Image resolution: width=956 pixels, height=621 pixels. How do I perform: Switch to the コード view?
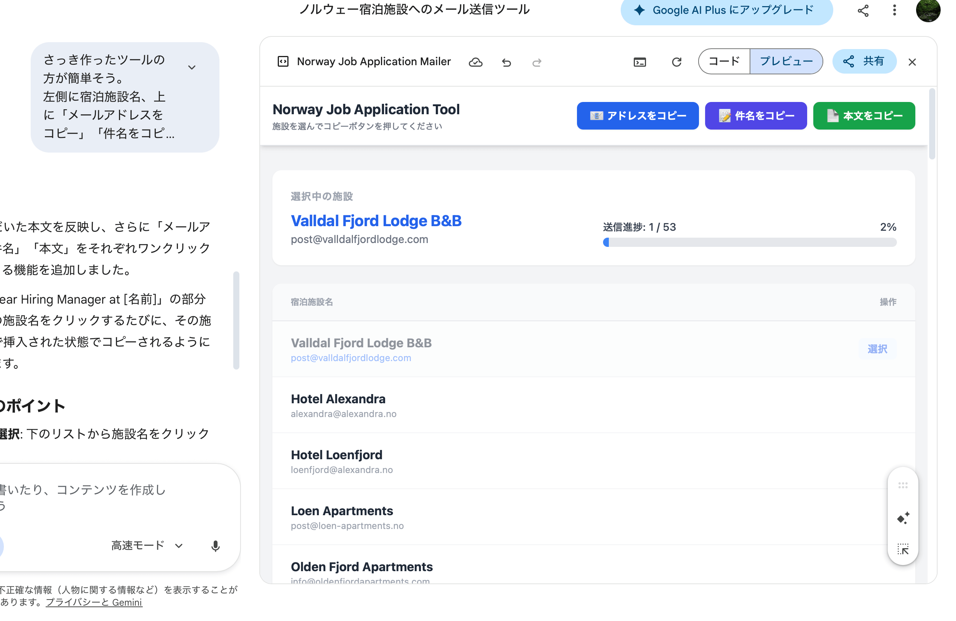[x=724, y=61]
